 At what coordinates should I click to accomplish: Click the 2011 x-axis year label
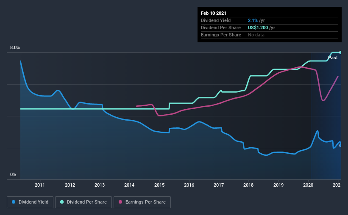40,185
